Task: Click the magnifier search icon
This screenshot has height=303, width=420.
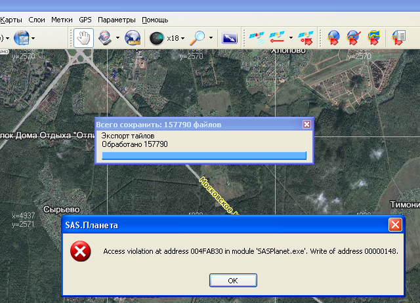Action: (198, 38)
